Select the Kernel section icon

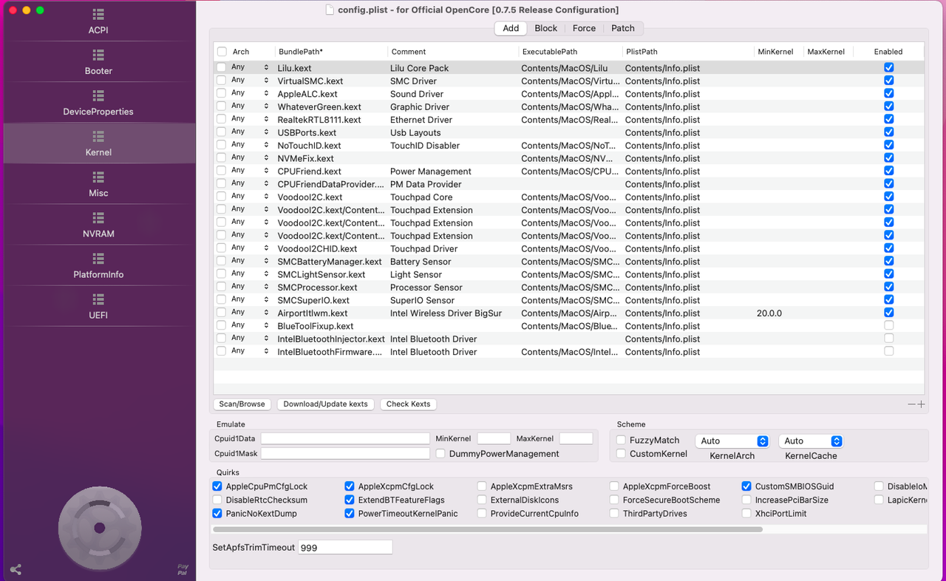pos(98,137)
